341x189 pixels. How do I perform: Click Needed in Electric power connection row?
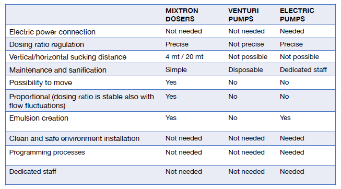292,31
